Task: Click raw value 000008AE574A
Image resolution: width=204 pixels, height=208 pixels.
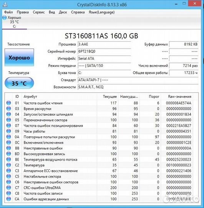Action: (x=179, y=103)
